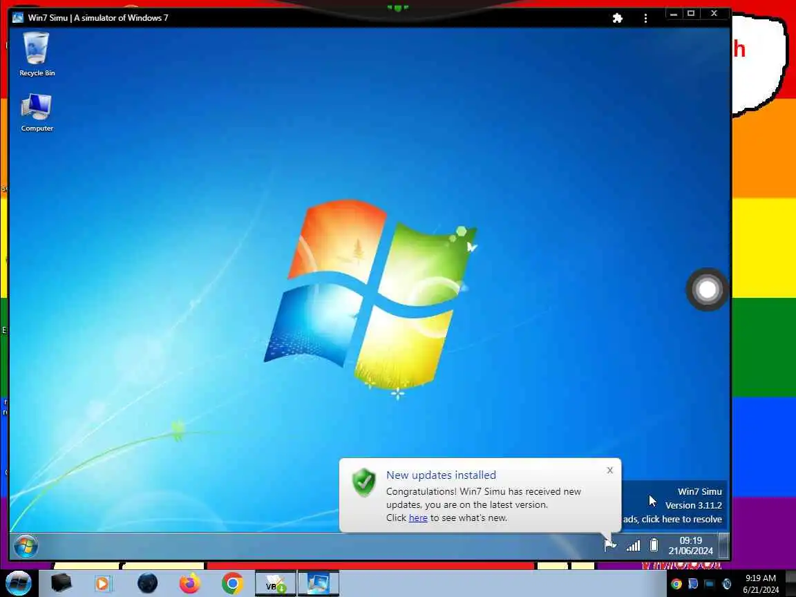Viewport: 796px width, 597px height.
Task: Maximize the Win7 Simu window
Action: (691, 14)
